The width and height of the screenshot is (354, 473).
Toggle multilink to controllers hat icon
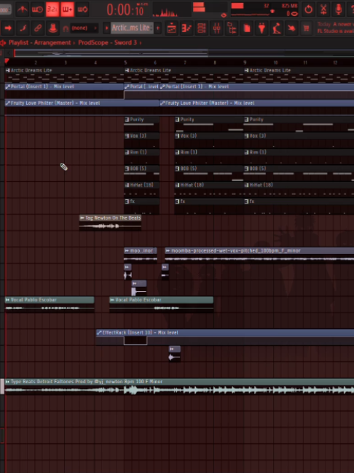coord(53,28)
